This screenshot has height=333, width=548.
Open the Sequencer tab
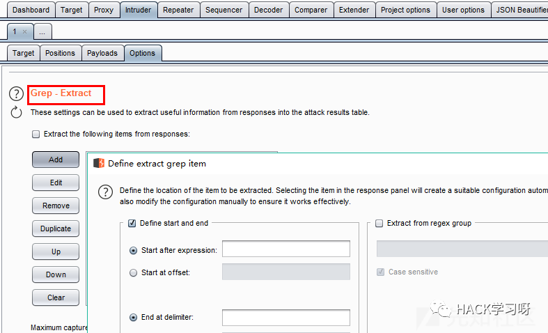click(224, 10)
